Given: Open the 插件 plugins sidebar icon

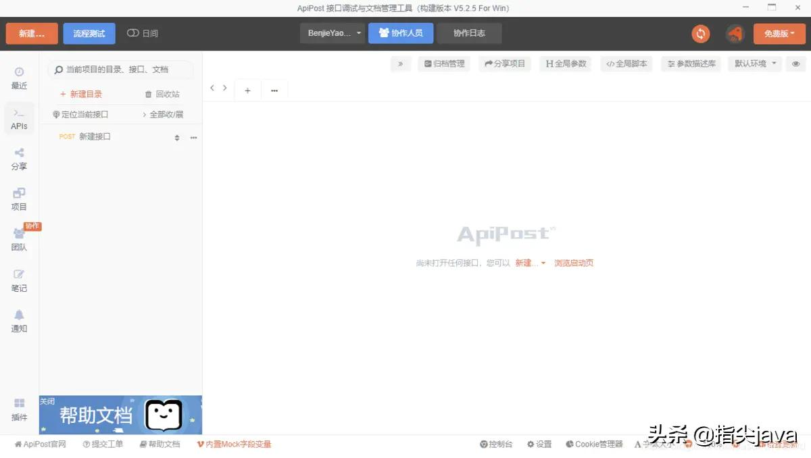Looking at the screenshot, I should [x=19, y=409].
